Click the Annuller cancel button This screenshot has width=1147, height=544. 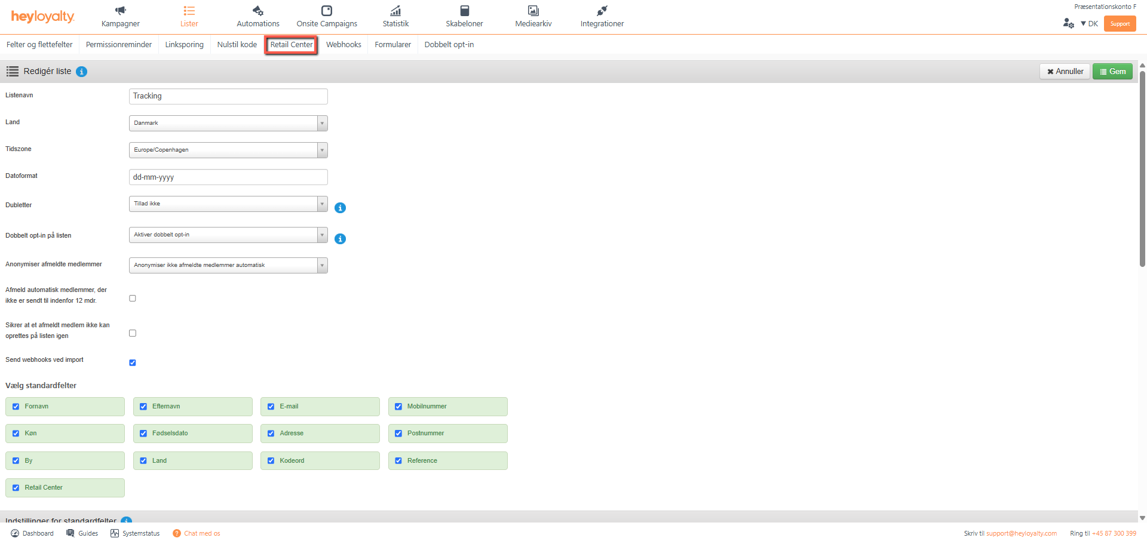(x=1065, y=72)
